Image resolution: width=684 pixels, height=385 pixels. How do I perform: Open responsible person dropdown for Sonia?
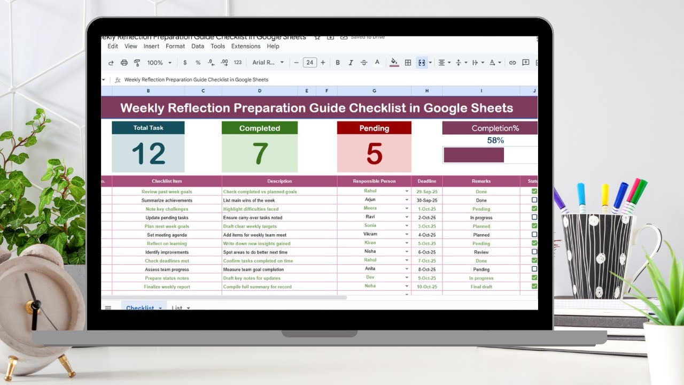pos(407,226)
